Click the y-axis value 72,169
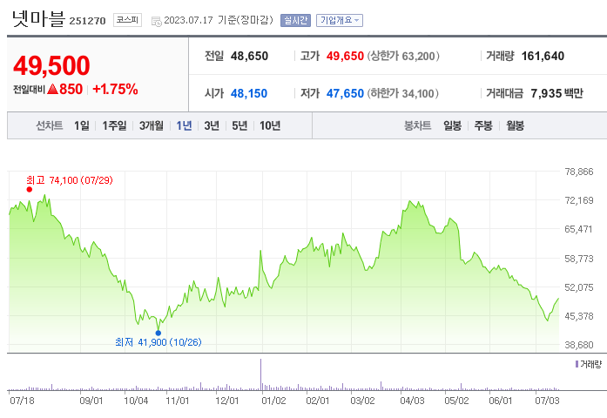 pyautogui.click(x=579, y=200)
